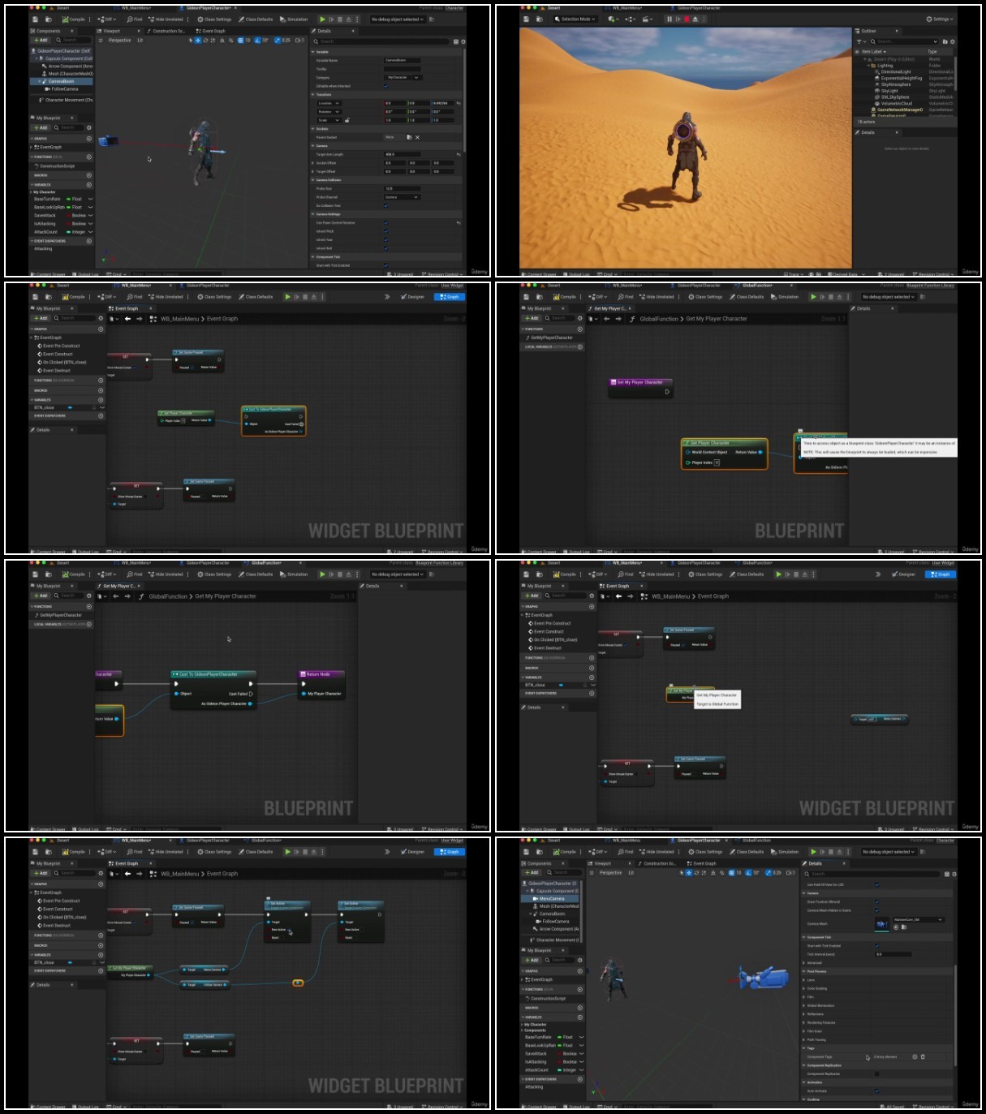Collapse Camera Collision section in CameraBoom details
This screenshot has width=986, height=1114.
312,180
